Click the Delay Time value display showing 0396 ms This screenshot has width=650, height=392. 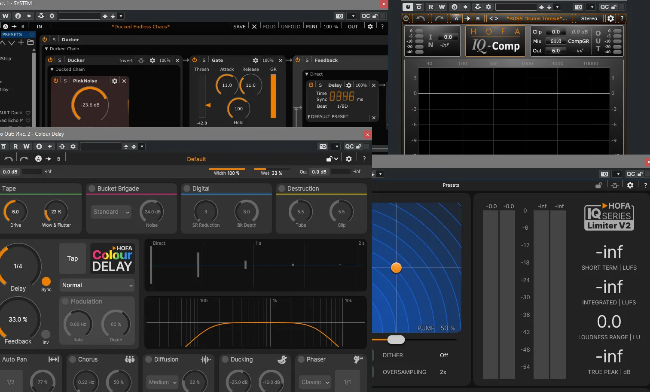[341, 96]
